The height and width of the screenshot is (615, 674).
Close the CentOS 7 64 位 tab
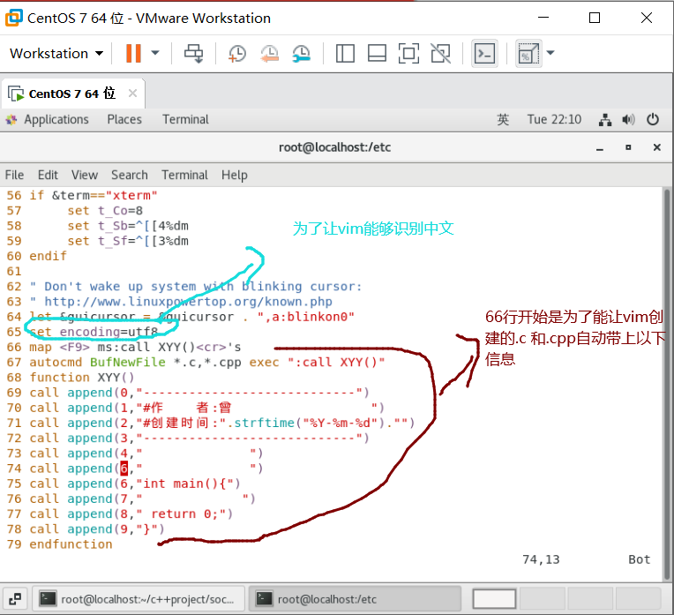click(x=133, y=94)
